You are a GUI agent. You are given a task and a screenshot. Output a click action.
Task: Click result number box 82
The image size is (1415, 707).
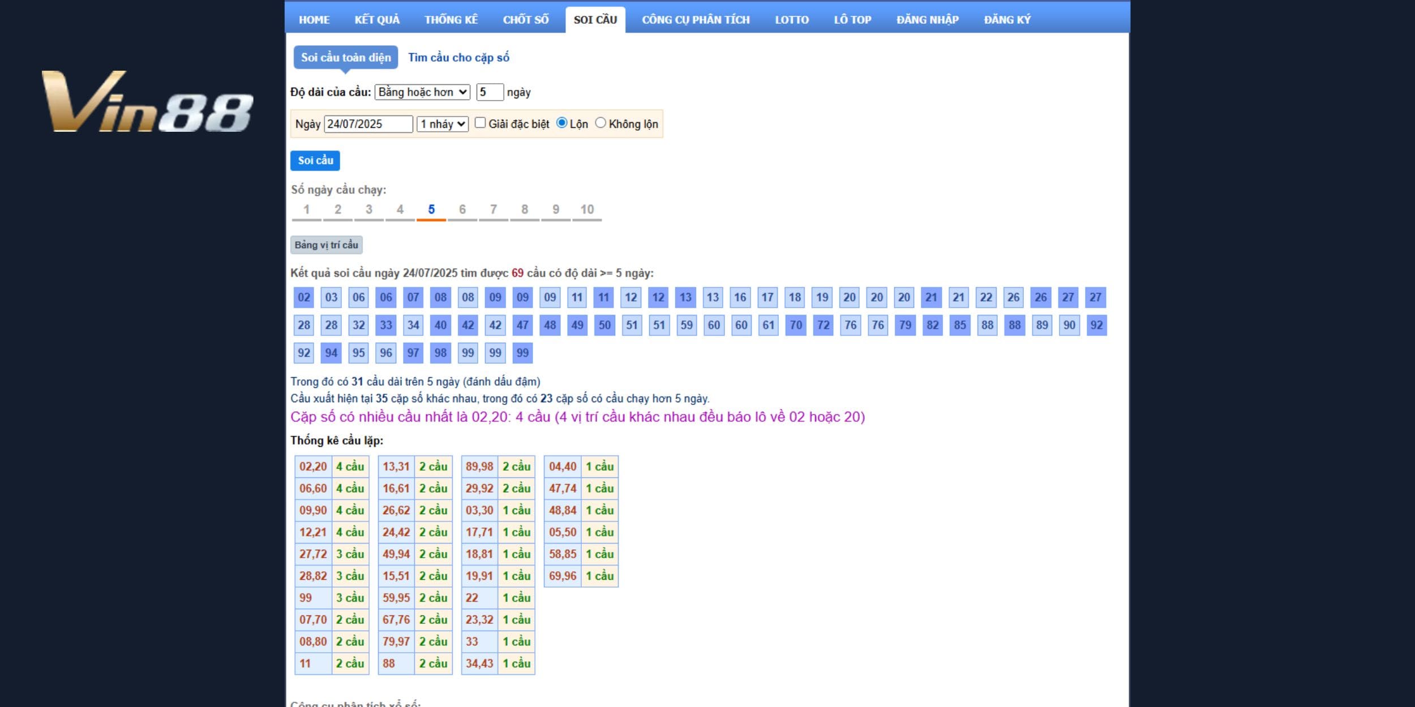932,325
